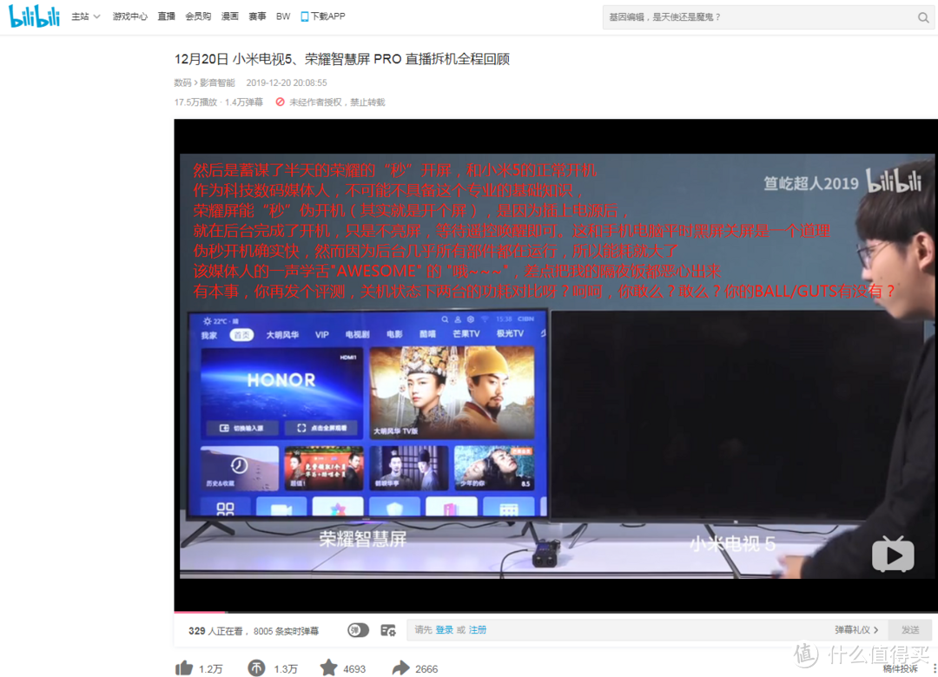This screenshot has width=938, height=677.
Task: Click the 发送 send button
Action: tap(910, 630)
